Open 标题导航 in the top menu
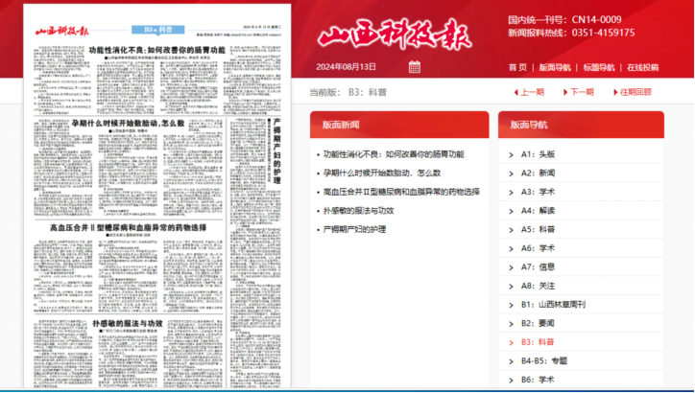Image resolution: width=695 pixels, height=393 pixels. coord(598,67)
